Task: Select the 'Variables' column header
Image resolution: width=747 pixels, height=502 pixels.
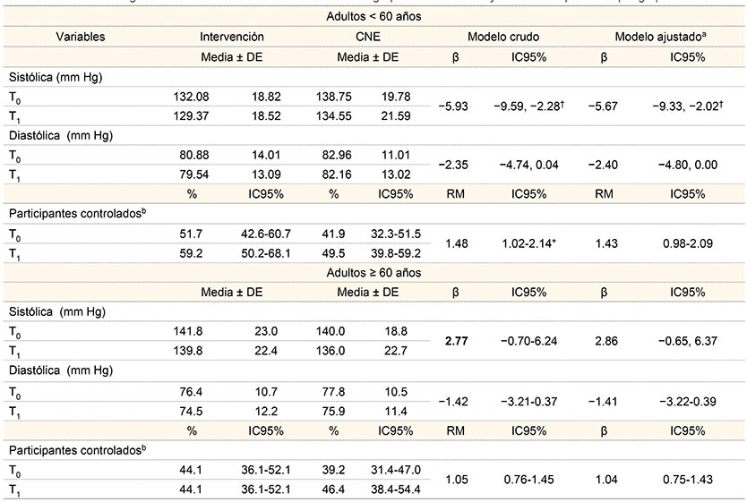Action: [81, 37]
